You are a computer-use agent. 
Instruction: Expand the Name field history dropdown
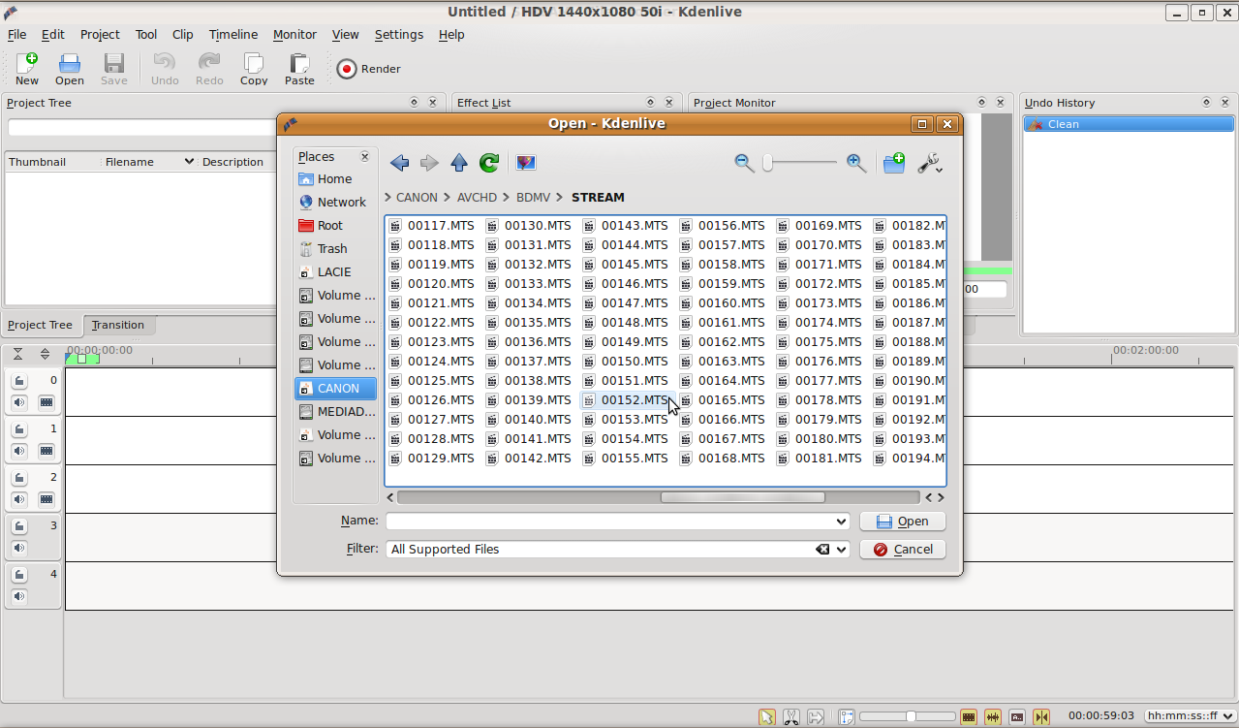(x=841, y=522)
